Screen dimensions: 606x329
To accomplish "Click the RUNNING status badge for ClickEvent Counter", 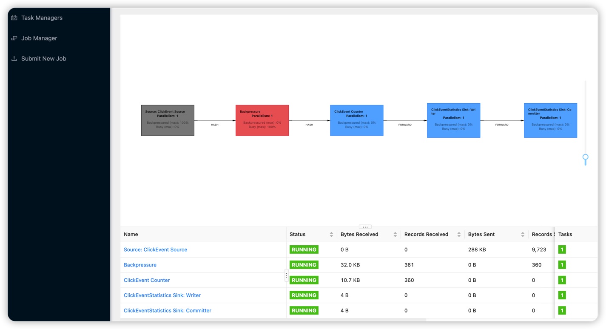I will click(304, 280).
